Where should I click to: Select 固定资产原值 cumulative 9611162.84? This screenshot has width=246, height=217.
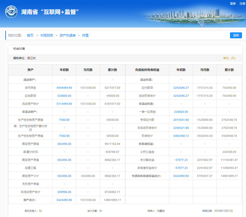pyautogui.click(x=112, y=144)
